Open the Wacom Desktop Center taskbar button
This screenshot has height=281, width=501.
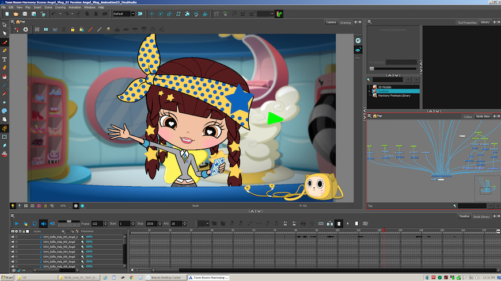tap(165, 278)
